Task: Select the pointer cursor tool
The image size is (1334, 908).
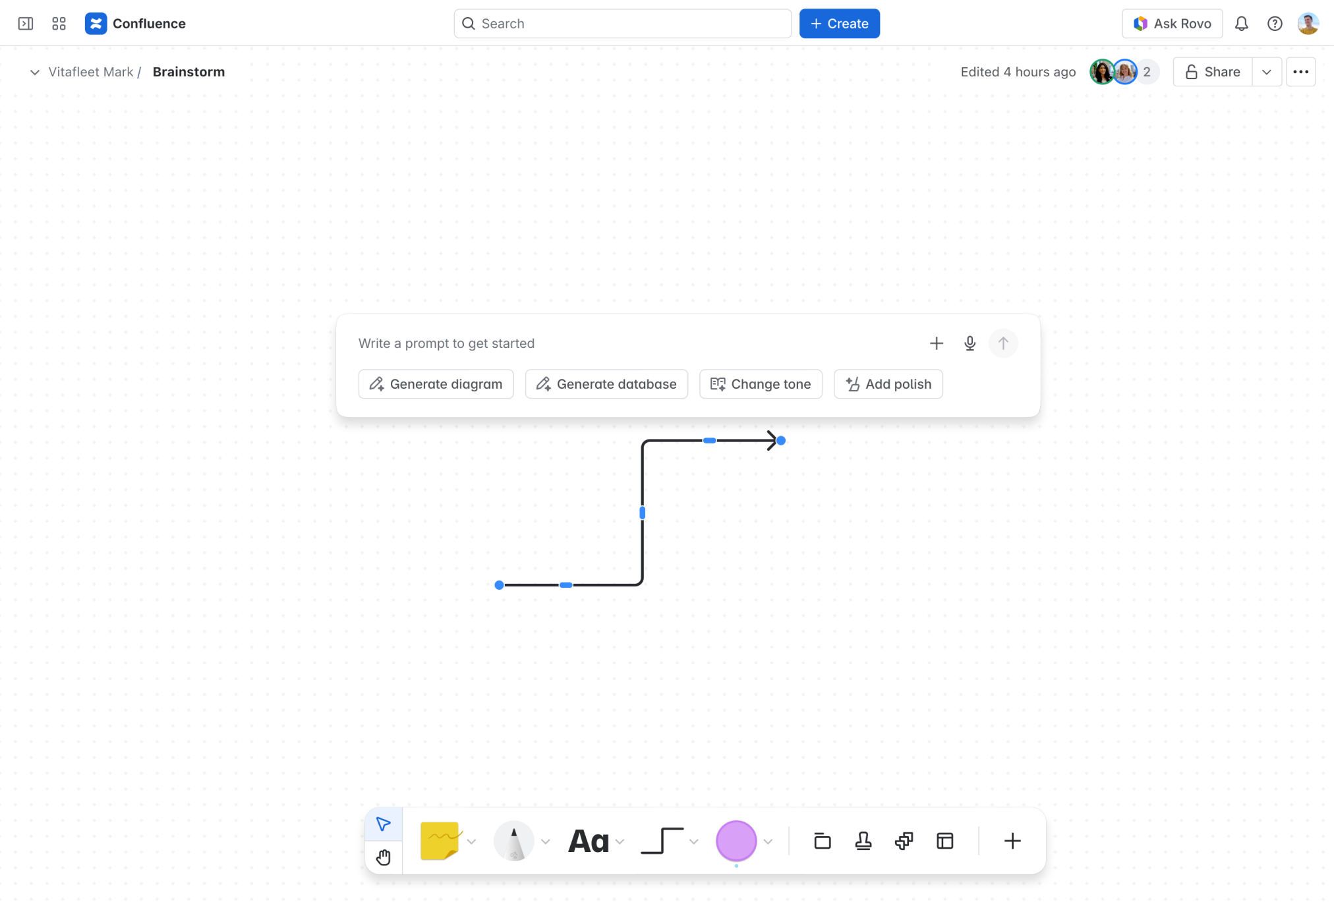Action: pos(384,824)
